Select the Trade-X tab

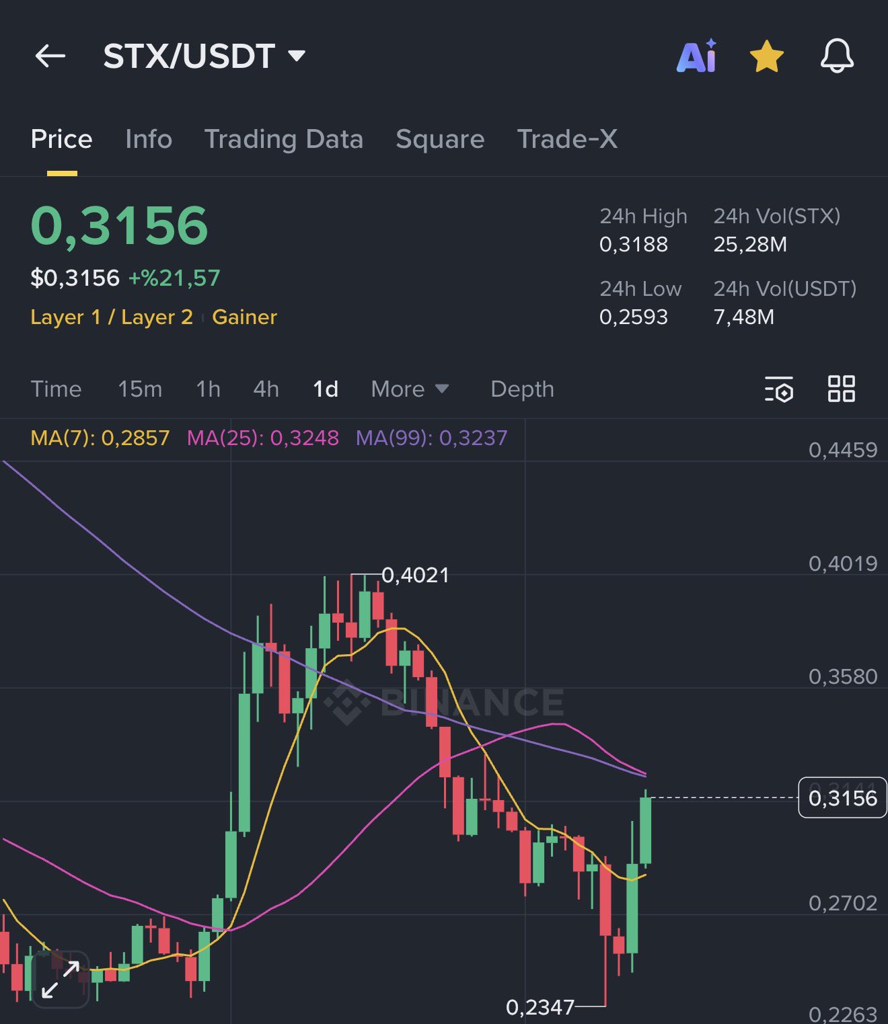pos(567,139)
